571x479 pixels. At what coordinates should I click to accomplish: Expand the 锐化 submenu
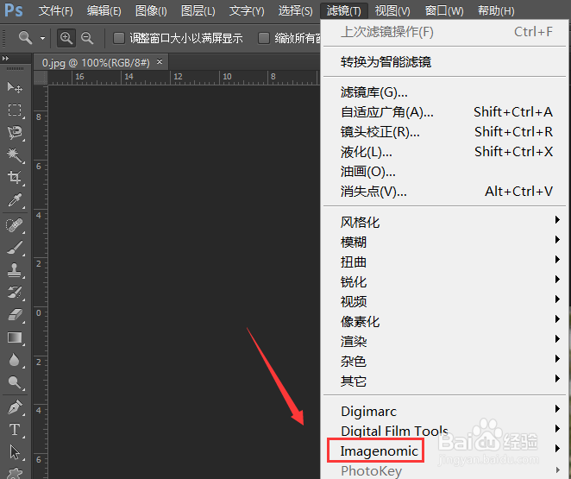444,281
